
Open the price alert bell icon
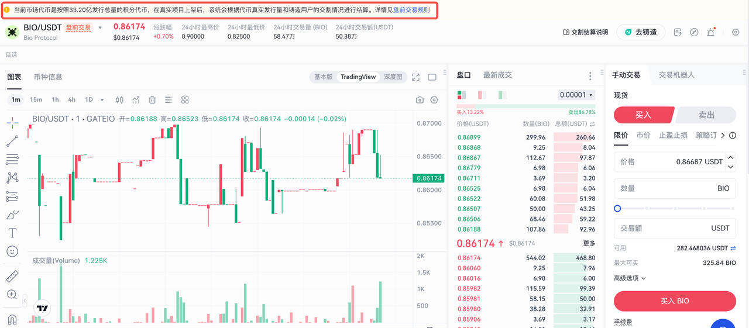pyautogui.click(x=710, y=32)
